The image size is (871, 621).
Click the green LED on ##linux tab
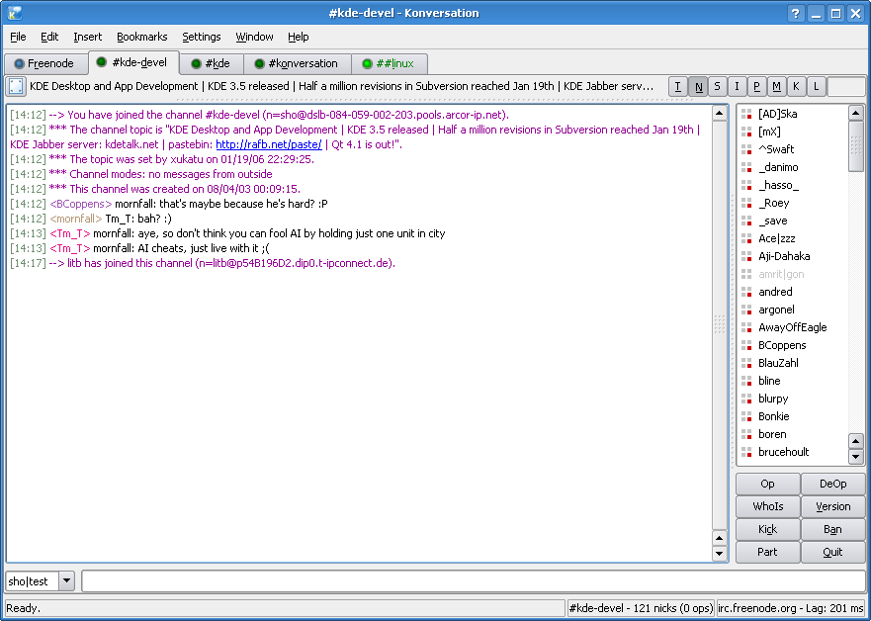[367, 63]
